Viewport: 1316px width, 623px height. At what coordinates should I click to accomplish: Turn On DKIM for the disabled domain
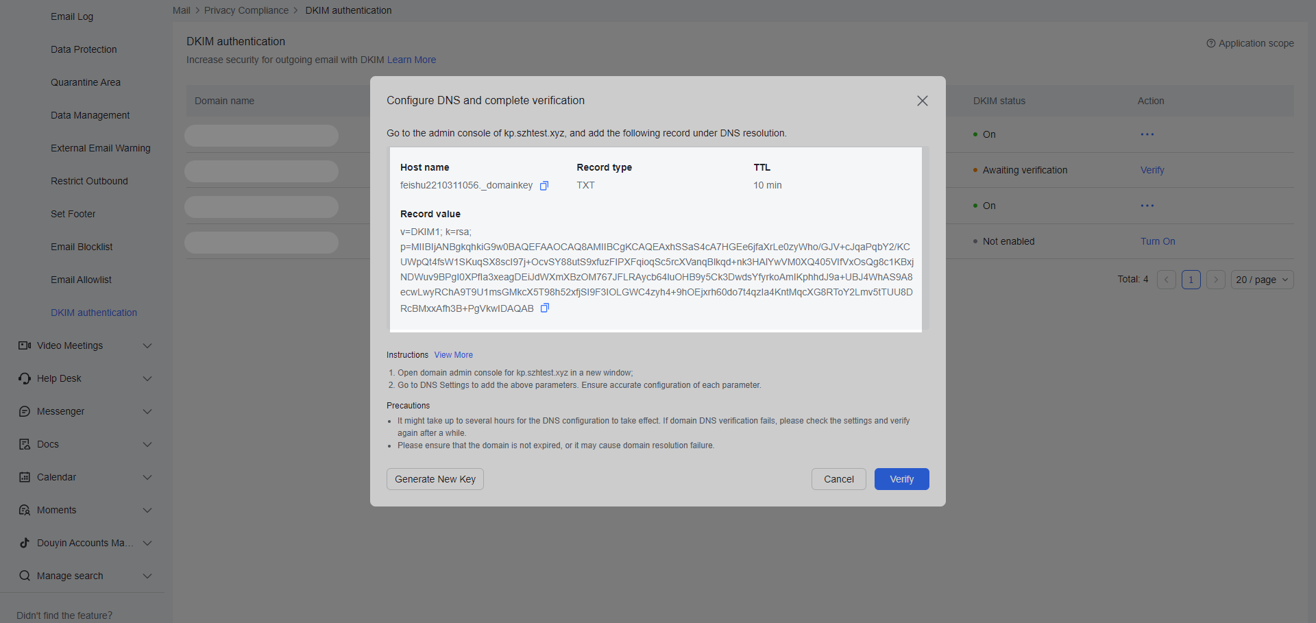point(1157,241)
